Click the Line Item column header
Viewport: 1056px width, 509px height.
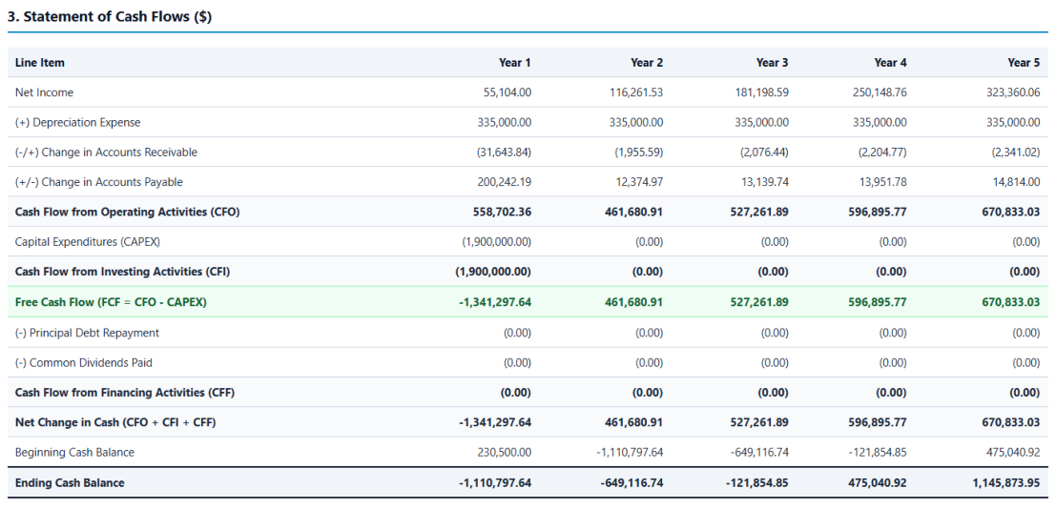pos(40,63)
